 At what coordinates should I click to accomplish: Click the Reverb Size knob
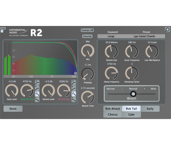(111, 52)
